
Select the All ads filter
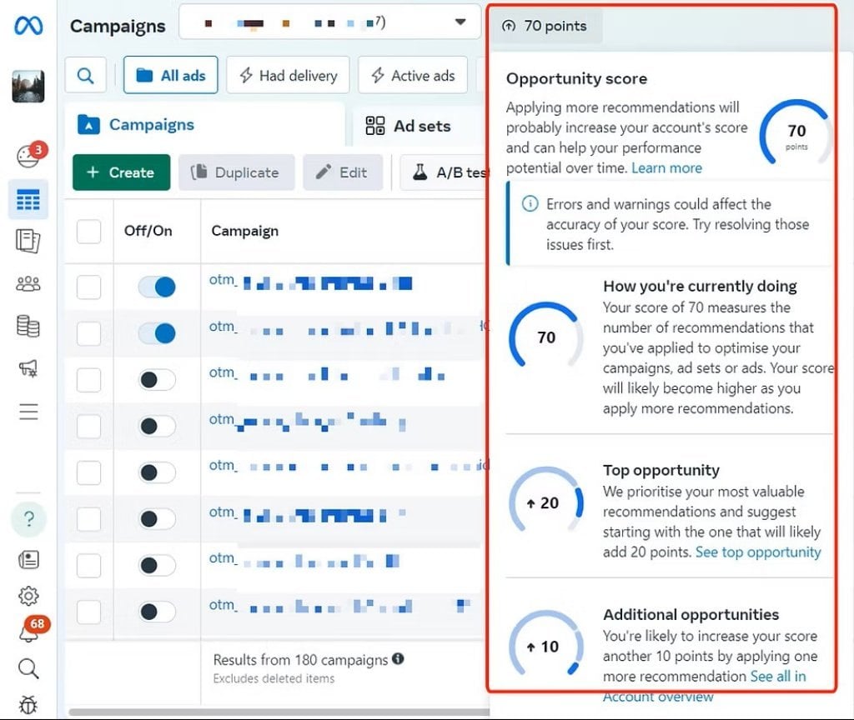coord(170,75)
